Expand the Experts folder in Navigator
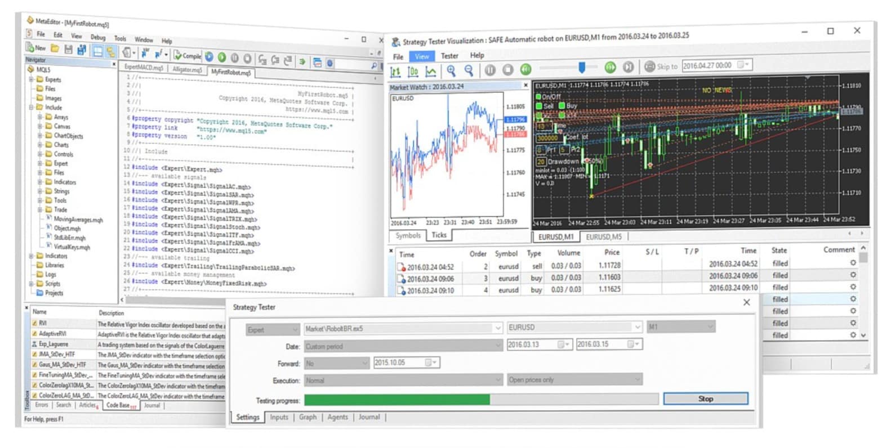The image size is (891, 448). click(x=32, y=79)
